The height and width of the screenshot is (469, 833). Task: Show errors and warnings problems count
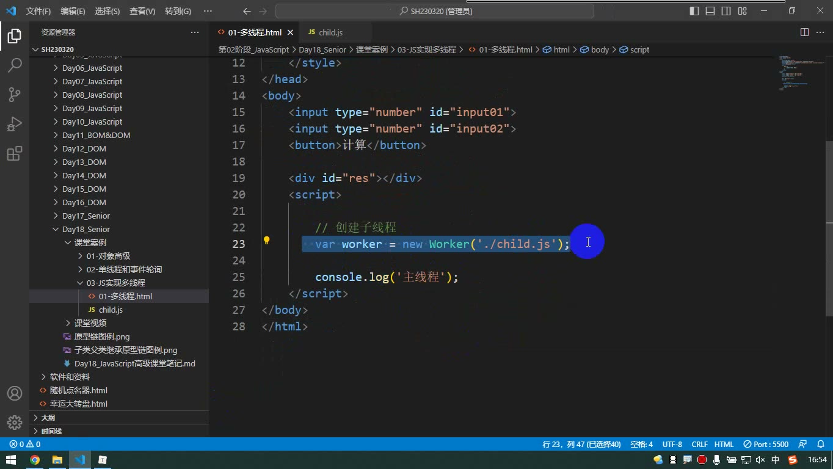click(x=24, y=445)
